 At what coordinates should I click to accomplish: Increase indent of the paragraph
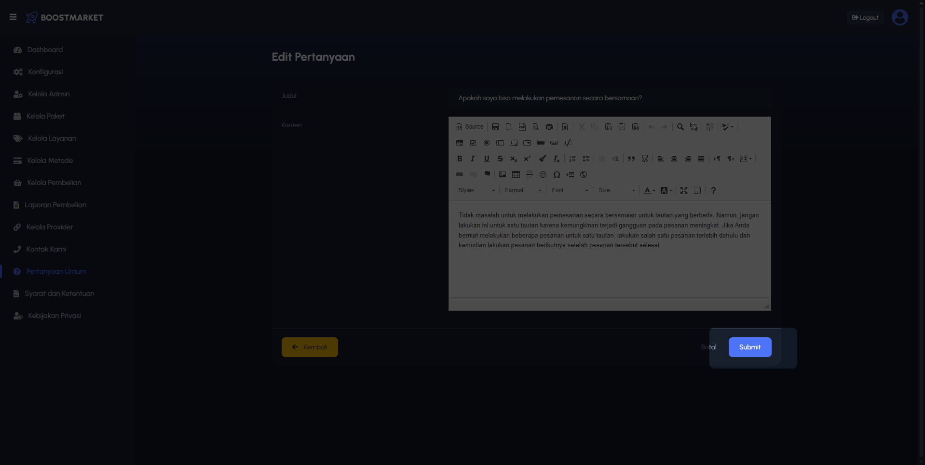click(x=615, y=159)
